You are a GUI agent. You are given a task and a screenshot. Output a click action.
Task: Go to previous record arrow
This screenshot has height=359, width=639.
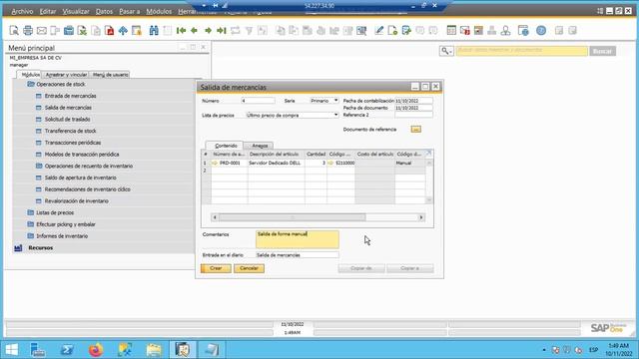(x=195, y=31)
